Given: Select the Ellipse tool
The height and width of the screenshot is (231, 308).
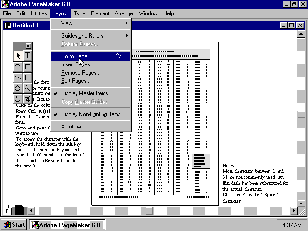Looking at the screenshot, I should pos(18,67).
